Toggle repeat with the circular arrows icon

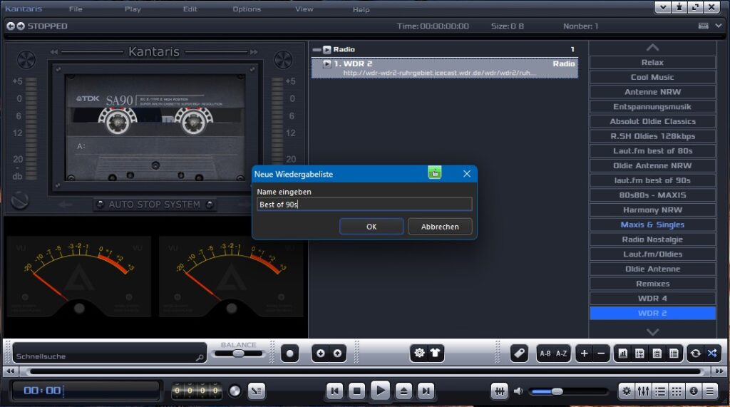click(696, 354)
